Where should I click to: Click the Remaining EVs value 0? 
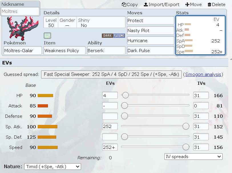pyautogui.click(x=110, y=158)
